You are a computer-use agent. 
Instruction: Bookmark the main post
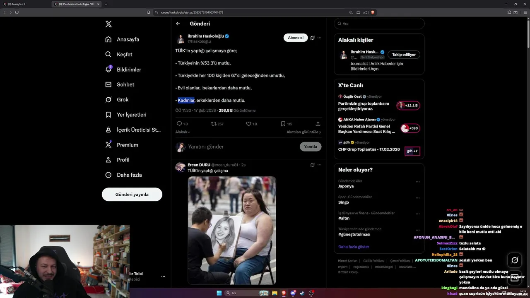coord(283,124)
